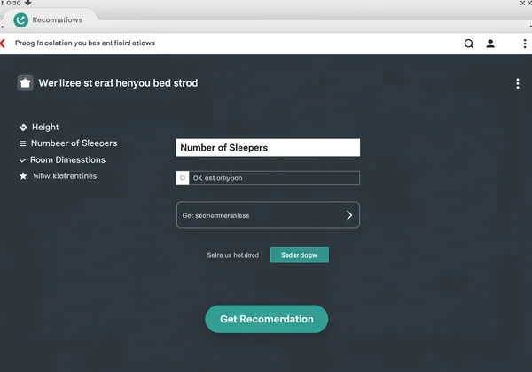Click the teal Recomatiows tab logo
This screenshot has height=372, width=532.
coord(20,20)
